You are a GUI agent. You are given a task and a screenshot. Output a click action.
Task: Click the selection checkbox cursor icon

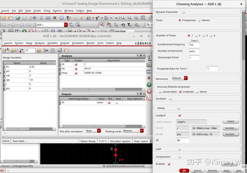point(102,25)
